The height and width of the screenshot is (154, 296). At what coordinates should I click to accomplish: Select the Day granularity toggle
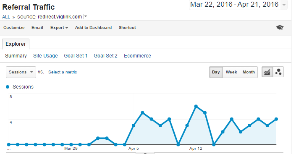point(216,72)
